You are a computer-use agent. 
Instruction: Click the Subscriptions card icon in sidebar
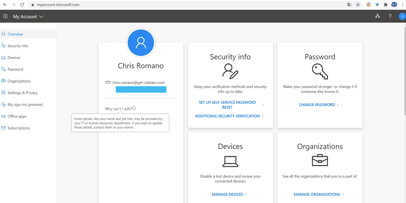pyautogui.click(x=3, y=128)
